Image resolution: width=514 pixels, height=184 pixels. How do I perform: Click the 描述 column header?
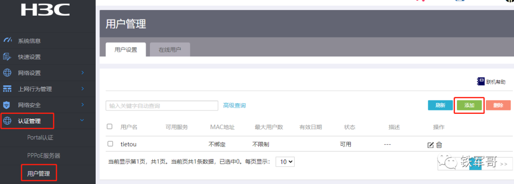click(x=394, y=127)
